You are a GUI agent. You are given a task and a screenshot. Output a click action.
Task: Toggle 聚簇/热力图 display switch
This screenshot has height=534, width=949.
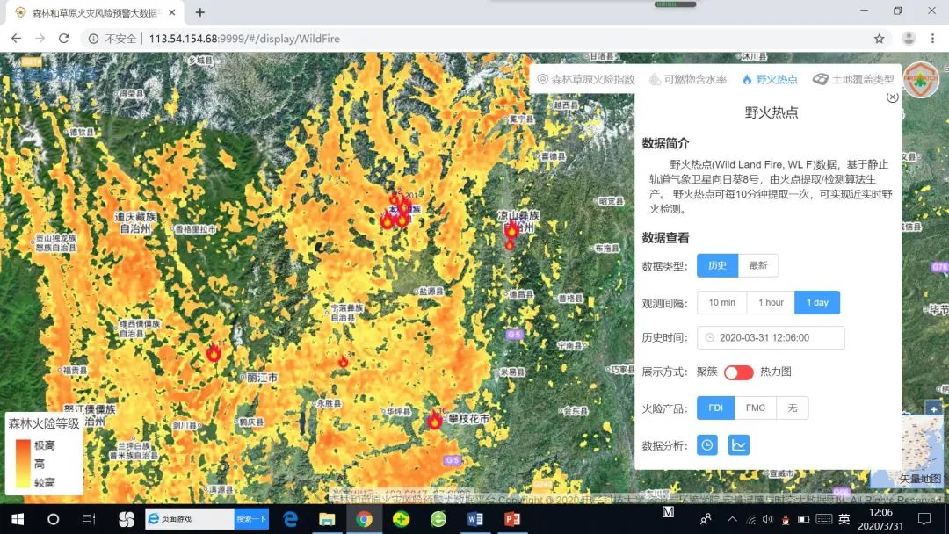[738, 372]
